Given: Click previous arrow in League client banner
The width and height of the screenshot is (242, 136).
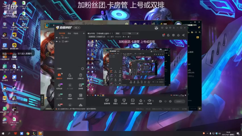Looking at the screenshot, I should pyautogui.click(x=47, y=54).
